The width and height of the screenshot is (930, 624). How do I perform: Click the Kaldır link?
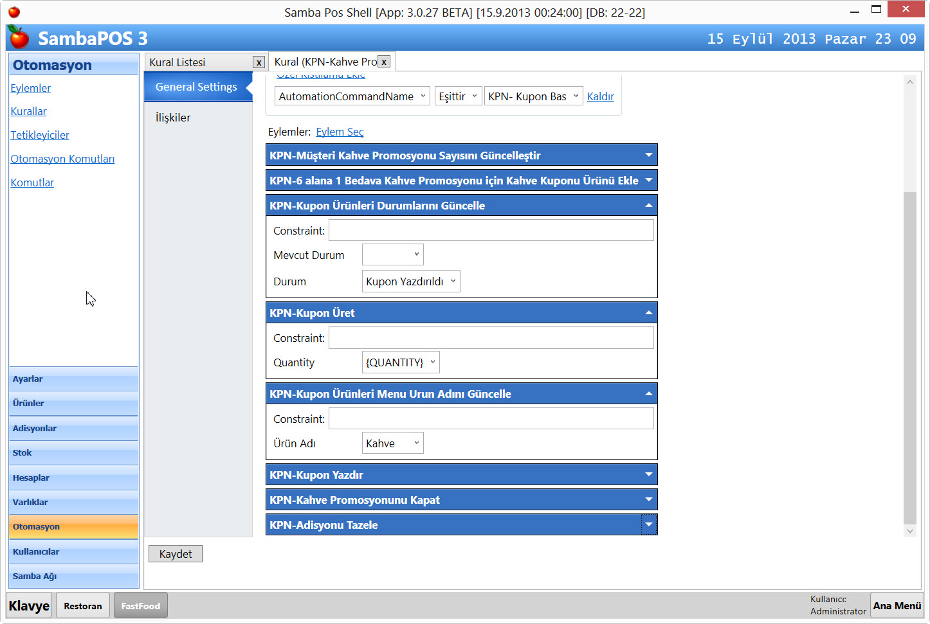click(600, 96)
